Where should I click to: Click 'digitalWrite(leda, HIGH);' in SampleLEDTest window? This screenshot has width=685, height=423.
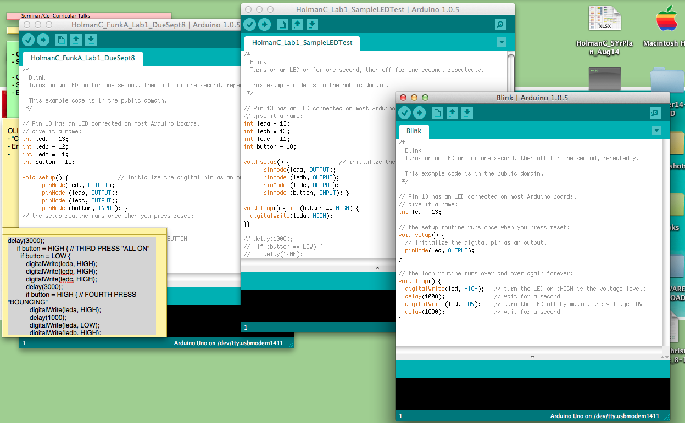tap(291, 216)
